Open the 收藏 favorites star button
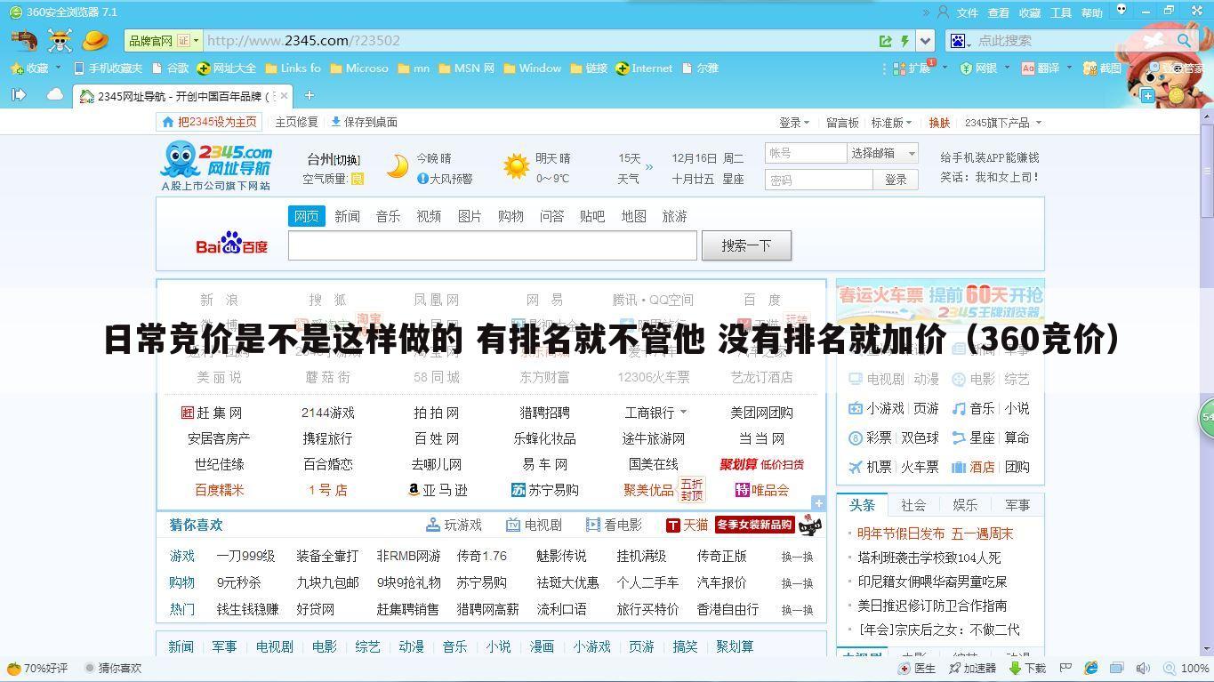The height and width of the screenshot is (682, 1214). [30, 68]
